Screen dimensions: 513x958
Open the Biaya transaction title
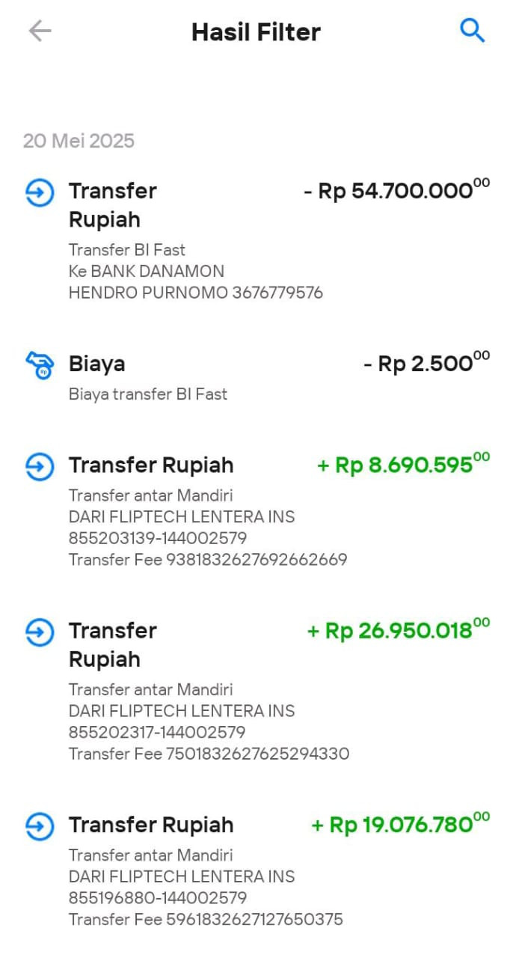[97, 364]
